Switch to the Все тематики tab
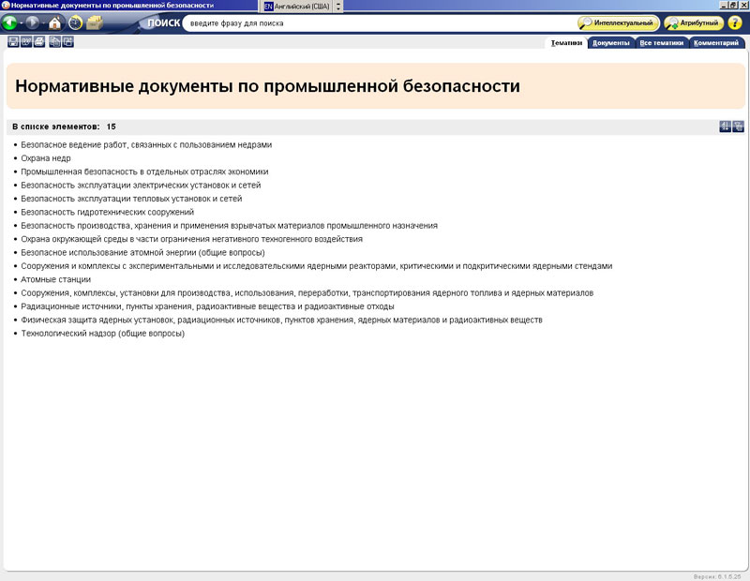Screen dimensions: 750x581 [x=660, y=43]
